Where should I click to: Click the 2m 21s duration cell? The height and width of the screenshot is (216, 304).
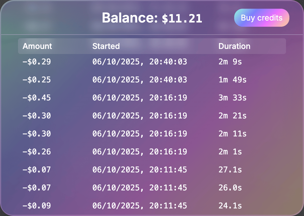coord(232,116)
